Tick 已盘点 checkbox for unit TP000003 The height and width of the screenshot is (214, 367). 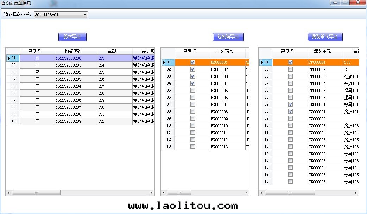click(x=290, y=76)
